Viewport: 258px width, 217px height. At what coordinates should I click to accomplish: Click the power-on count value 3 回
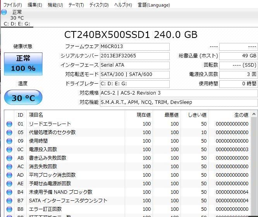pos(238,74)
